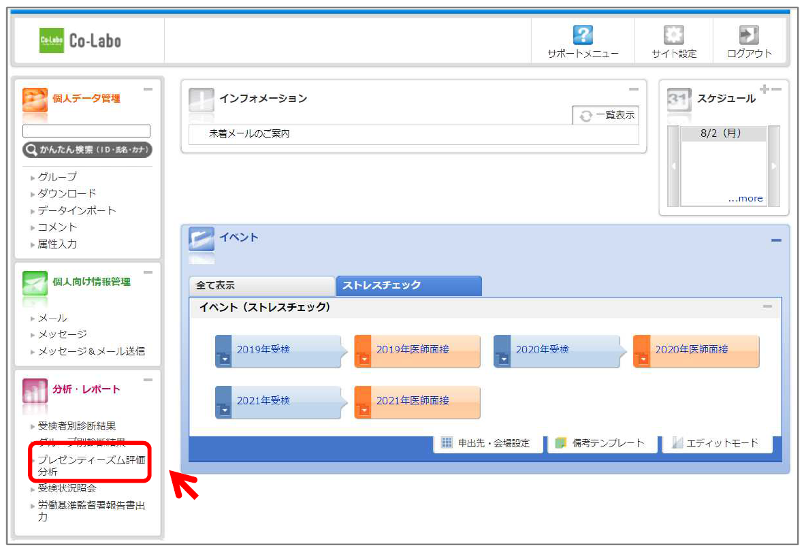Click the 備考テンプレート button
Screen dimensions: 804x550
(602, 443)
